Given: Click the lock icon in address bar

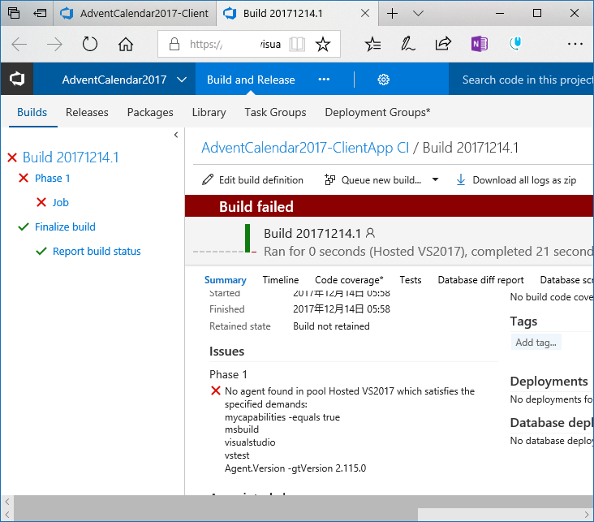Looking at the screenshot, I should [x=174, y=44].
